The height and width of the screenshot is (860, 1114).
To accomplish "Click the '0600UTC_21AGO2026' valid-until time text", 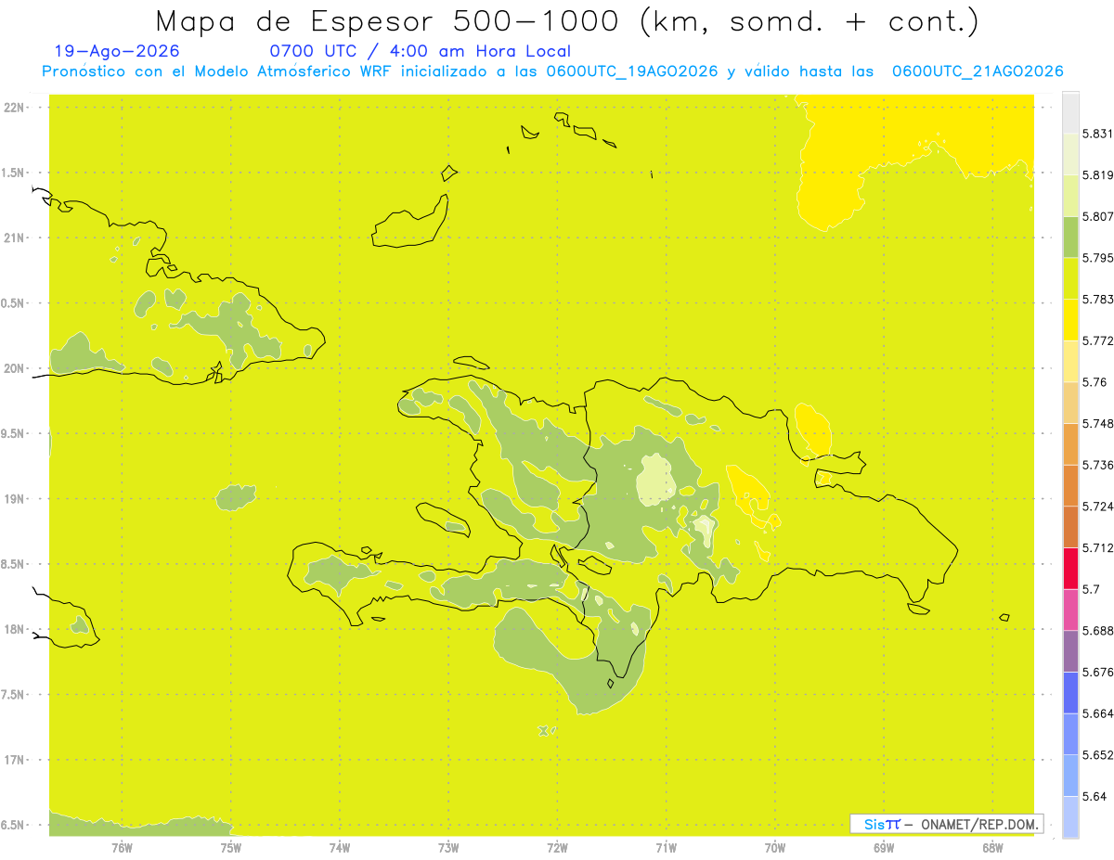I will 978,72.
